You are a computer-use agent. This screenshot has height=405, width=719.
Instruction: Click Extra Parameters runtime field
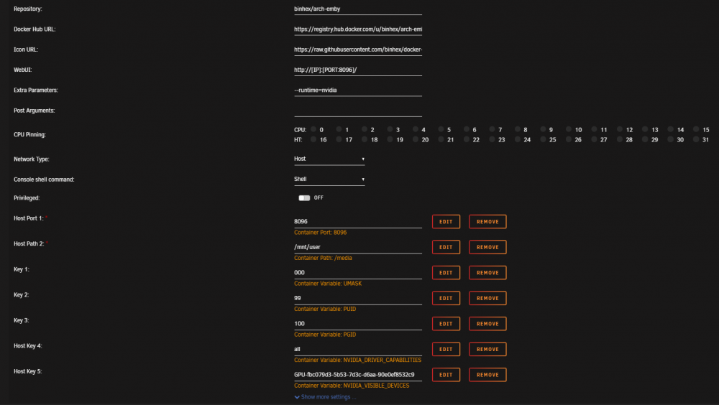(x=357, y=90)
